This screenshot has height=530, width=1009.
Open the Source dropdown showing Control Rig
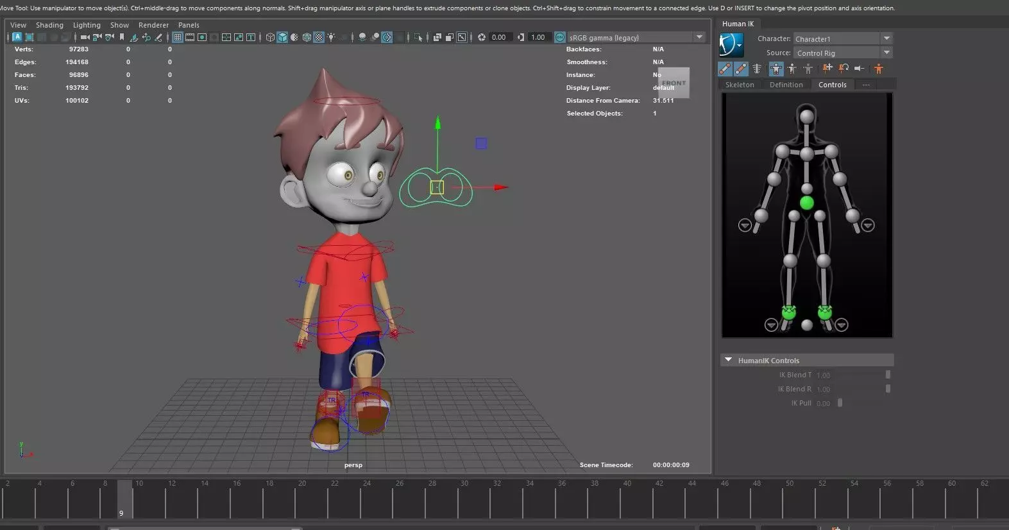[843, 53]
